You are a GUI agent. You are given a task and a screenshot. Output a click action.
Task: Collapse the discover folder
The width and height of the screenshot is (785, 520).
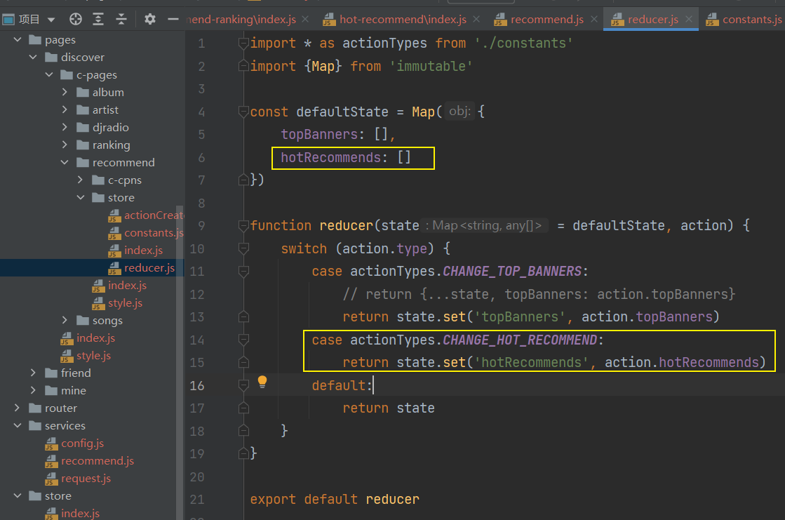tap(33, 57)
